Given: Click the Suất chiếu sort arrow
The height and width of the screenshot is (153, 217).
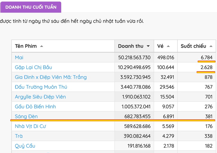Looking at the screenshot, I should [211, 46].
